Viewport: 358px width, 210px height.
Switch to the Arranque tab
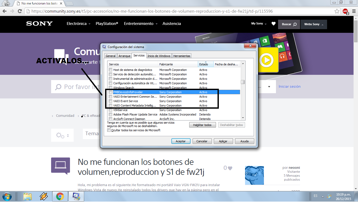(x=124, y=56)
